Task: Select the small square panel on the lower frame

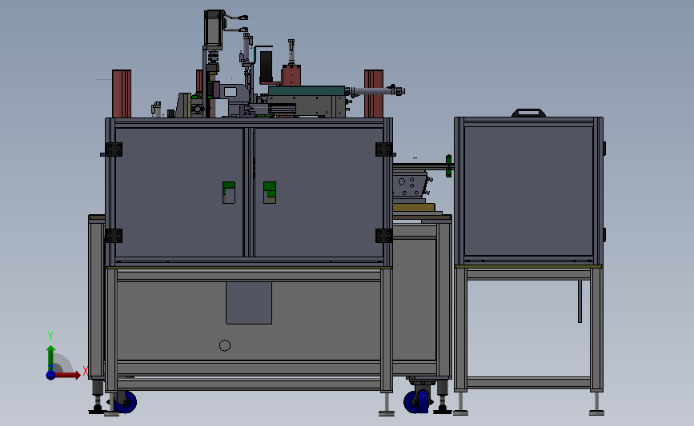Action: [x=249, y=303]
